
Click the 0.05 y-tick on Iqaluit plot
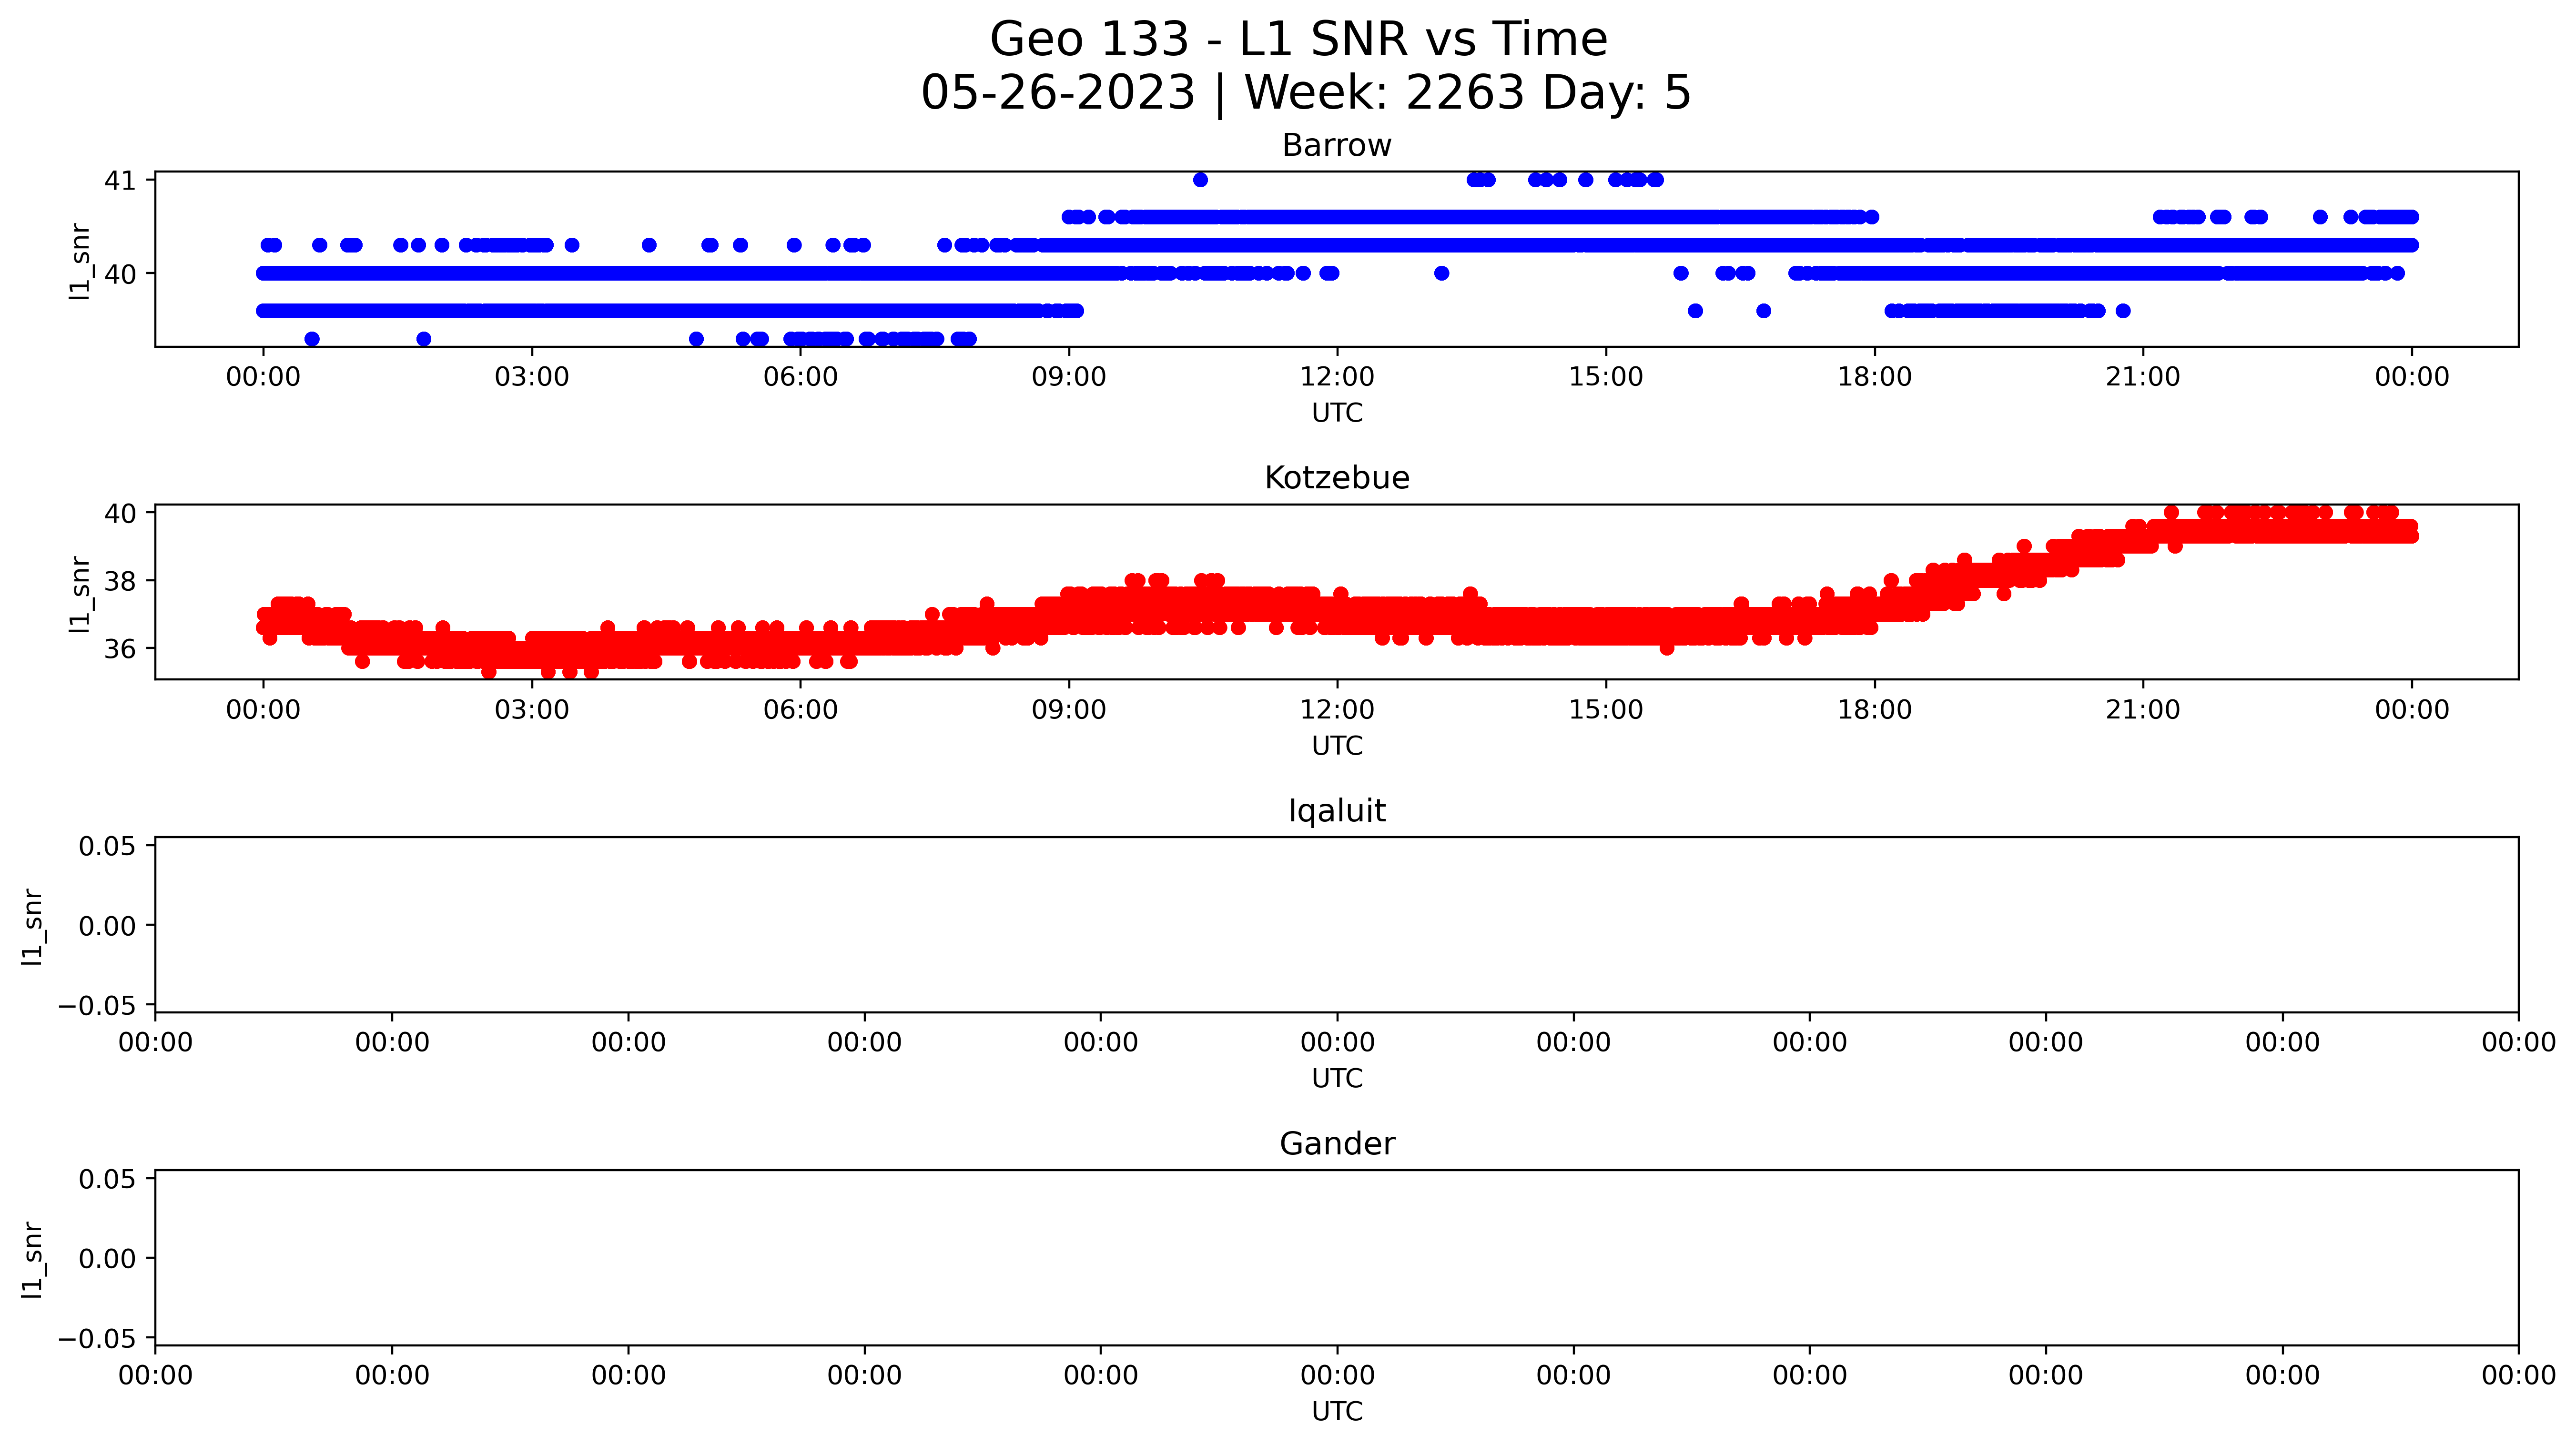108,847
